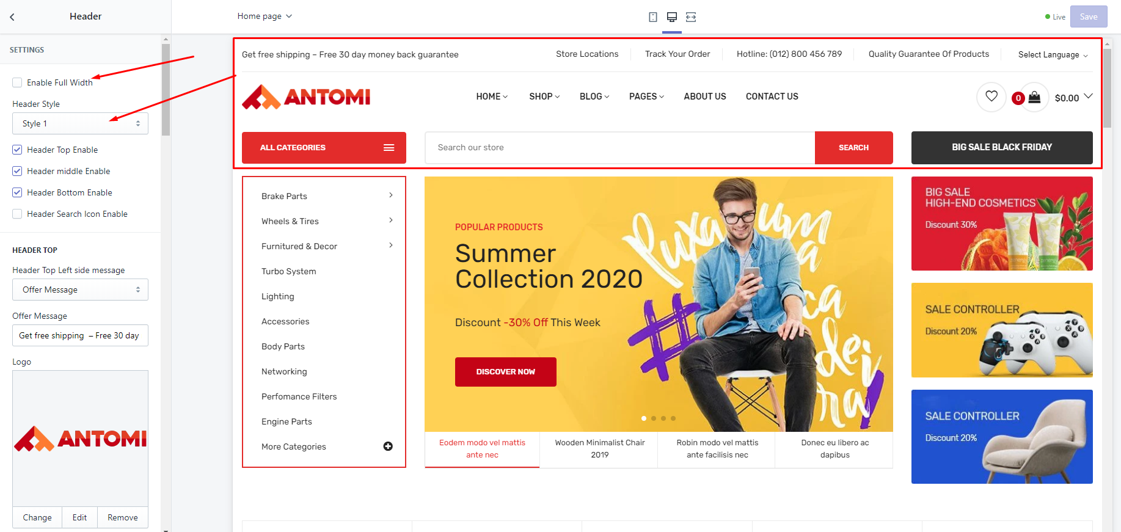Open the wishlist heart icon
Screen dimensions: 1121x532
click(x=991, y=97)
